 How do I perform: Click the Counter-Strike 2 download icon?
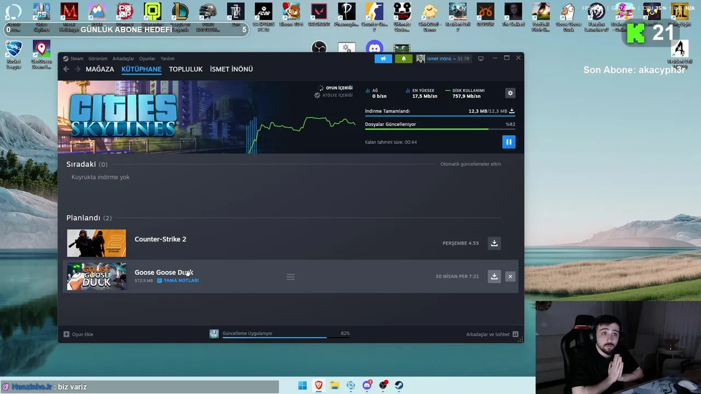494,243
